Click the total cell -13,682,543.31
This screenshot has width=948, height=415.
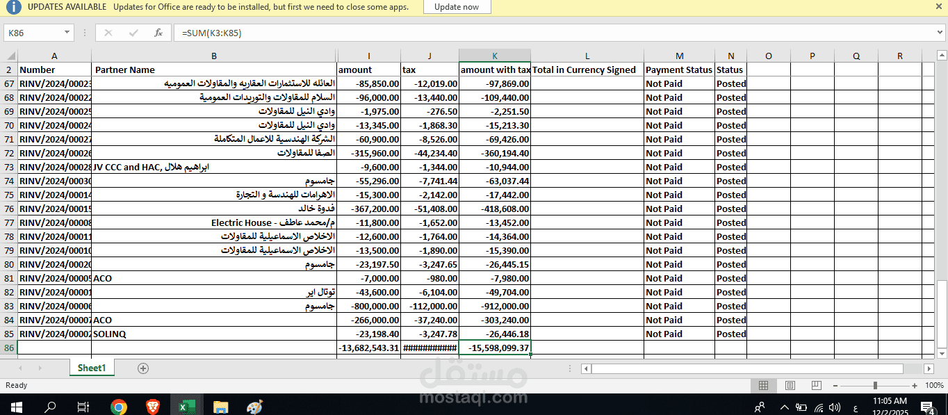tap(369, 348)
